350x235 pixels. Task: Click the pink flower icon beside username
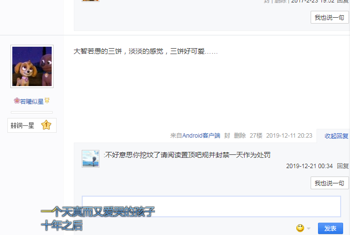[17, 101]
